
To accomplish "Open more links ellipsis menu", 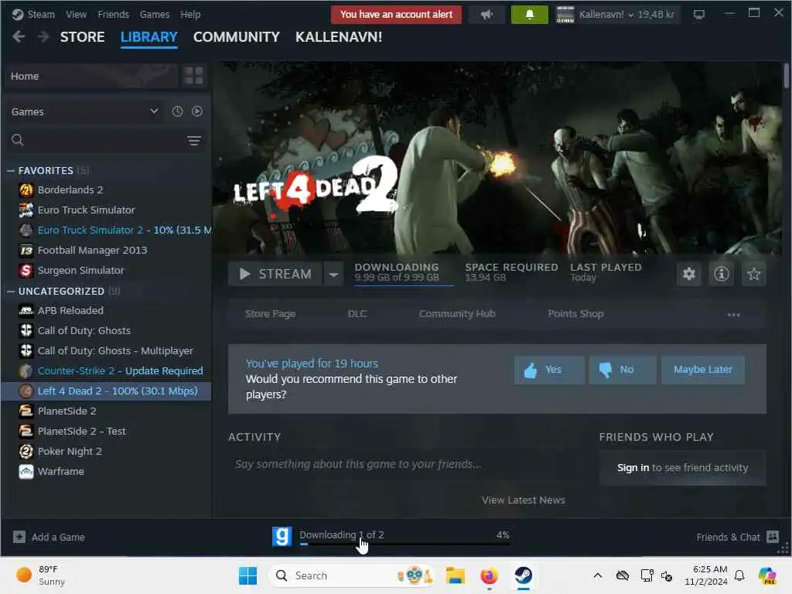I will click(x=733, y=315).
